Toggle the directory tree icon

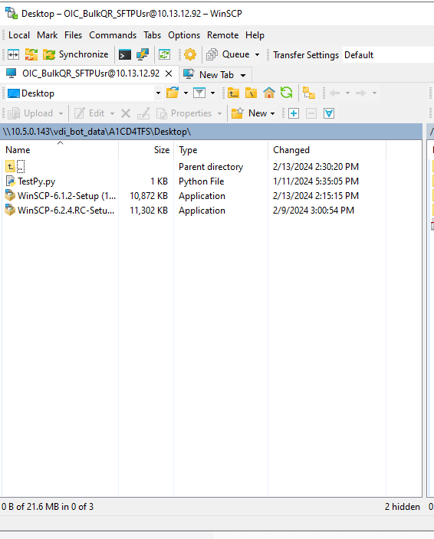tap(309, 93)
